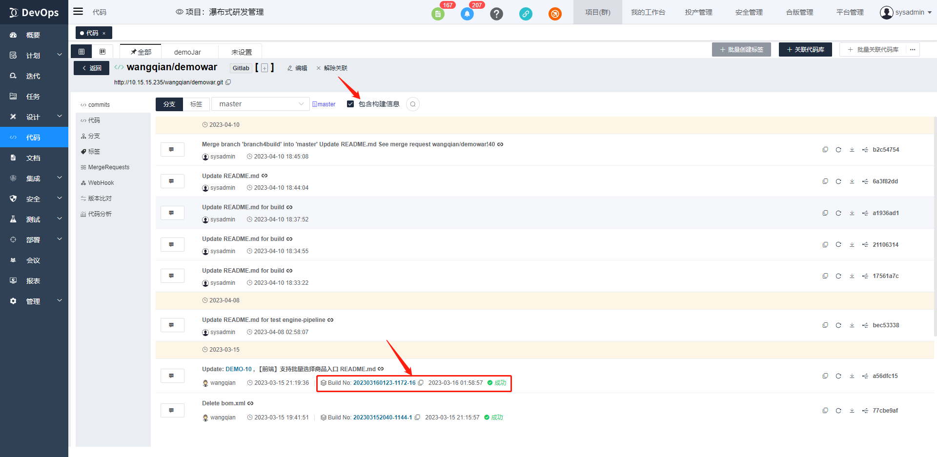Open the help question mark icon
Image resolution: width=937 pixels, height=457 pixels.
pos(496,14)
